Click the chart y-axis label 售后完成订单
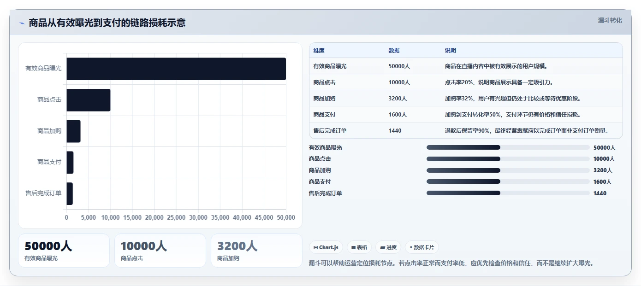Screen dimensions: 641x286 point(43,193)
